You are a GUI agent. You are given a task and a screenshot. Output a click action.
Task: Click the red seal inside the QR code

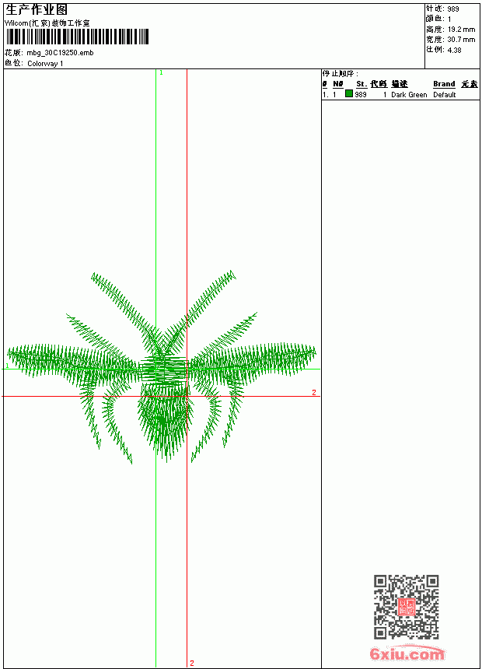407,607
